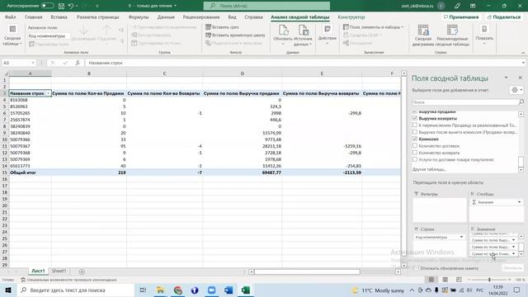Click the Windows Start button
Screen dimensions: 528x297
[x=7, y=290]
